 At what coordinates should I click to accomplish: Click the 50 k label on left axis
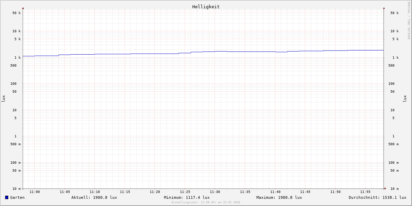point(16,13)
